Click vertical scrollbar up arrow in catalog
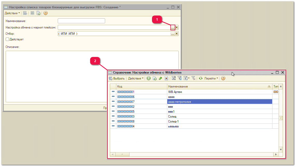296x167 pixels. 281,86
